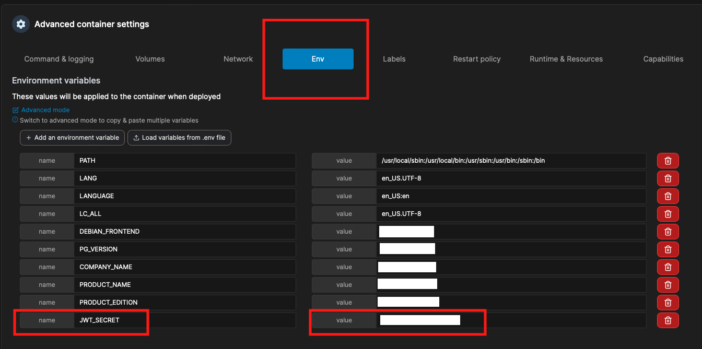Image resolution: width=702 pixels, height=349 pixels.
Task: Edit the LC_ALL name field
Action: [x=185, y=214]
